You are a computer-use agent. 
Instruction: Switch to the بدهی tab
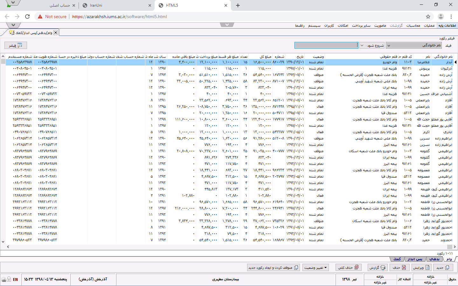point(434,259)
